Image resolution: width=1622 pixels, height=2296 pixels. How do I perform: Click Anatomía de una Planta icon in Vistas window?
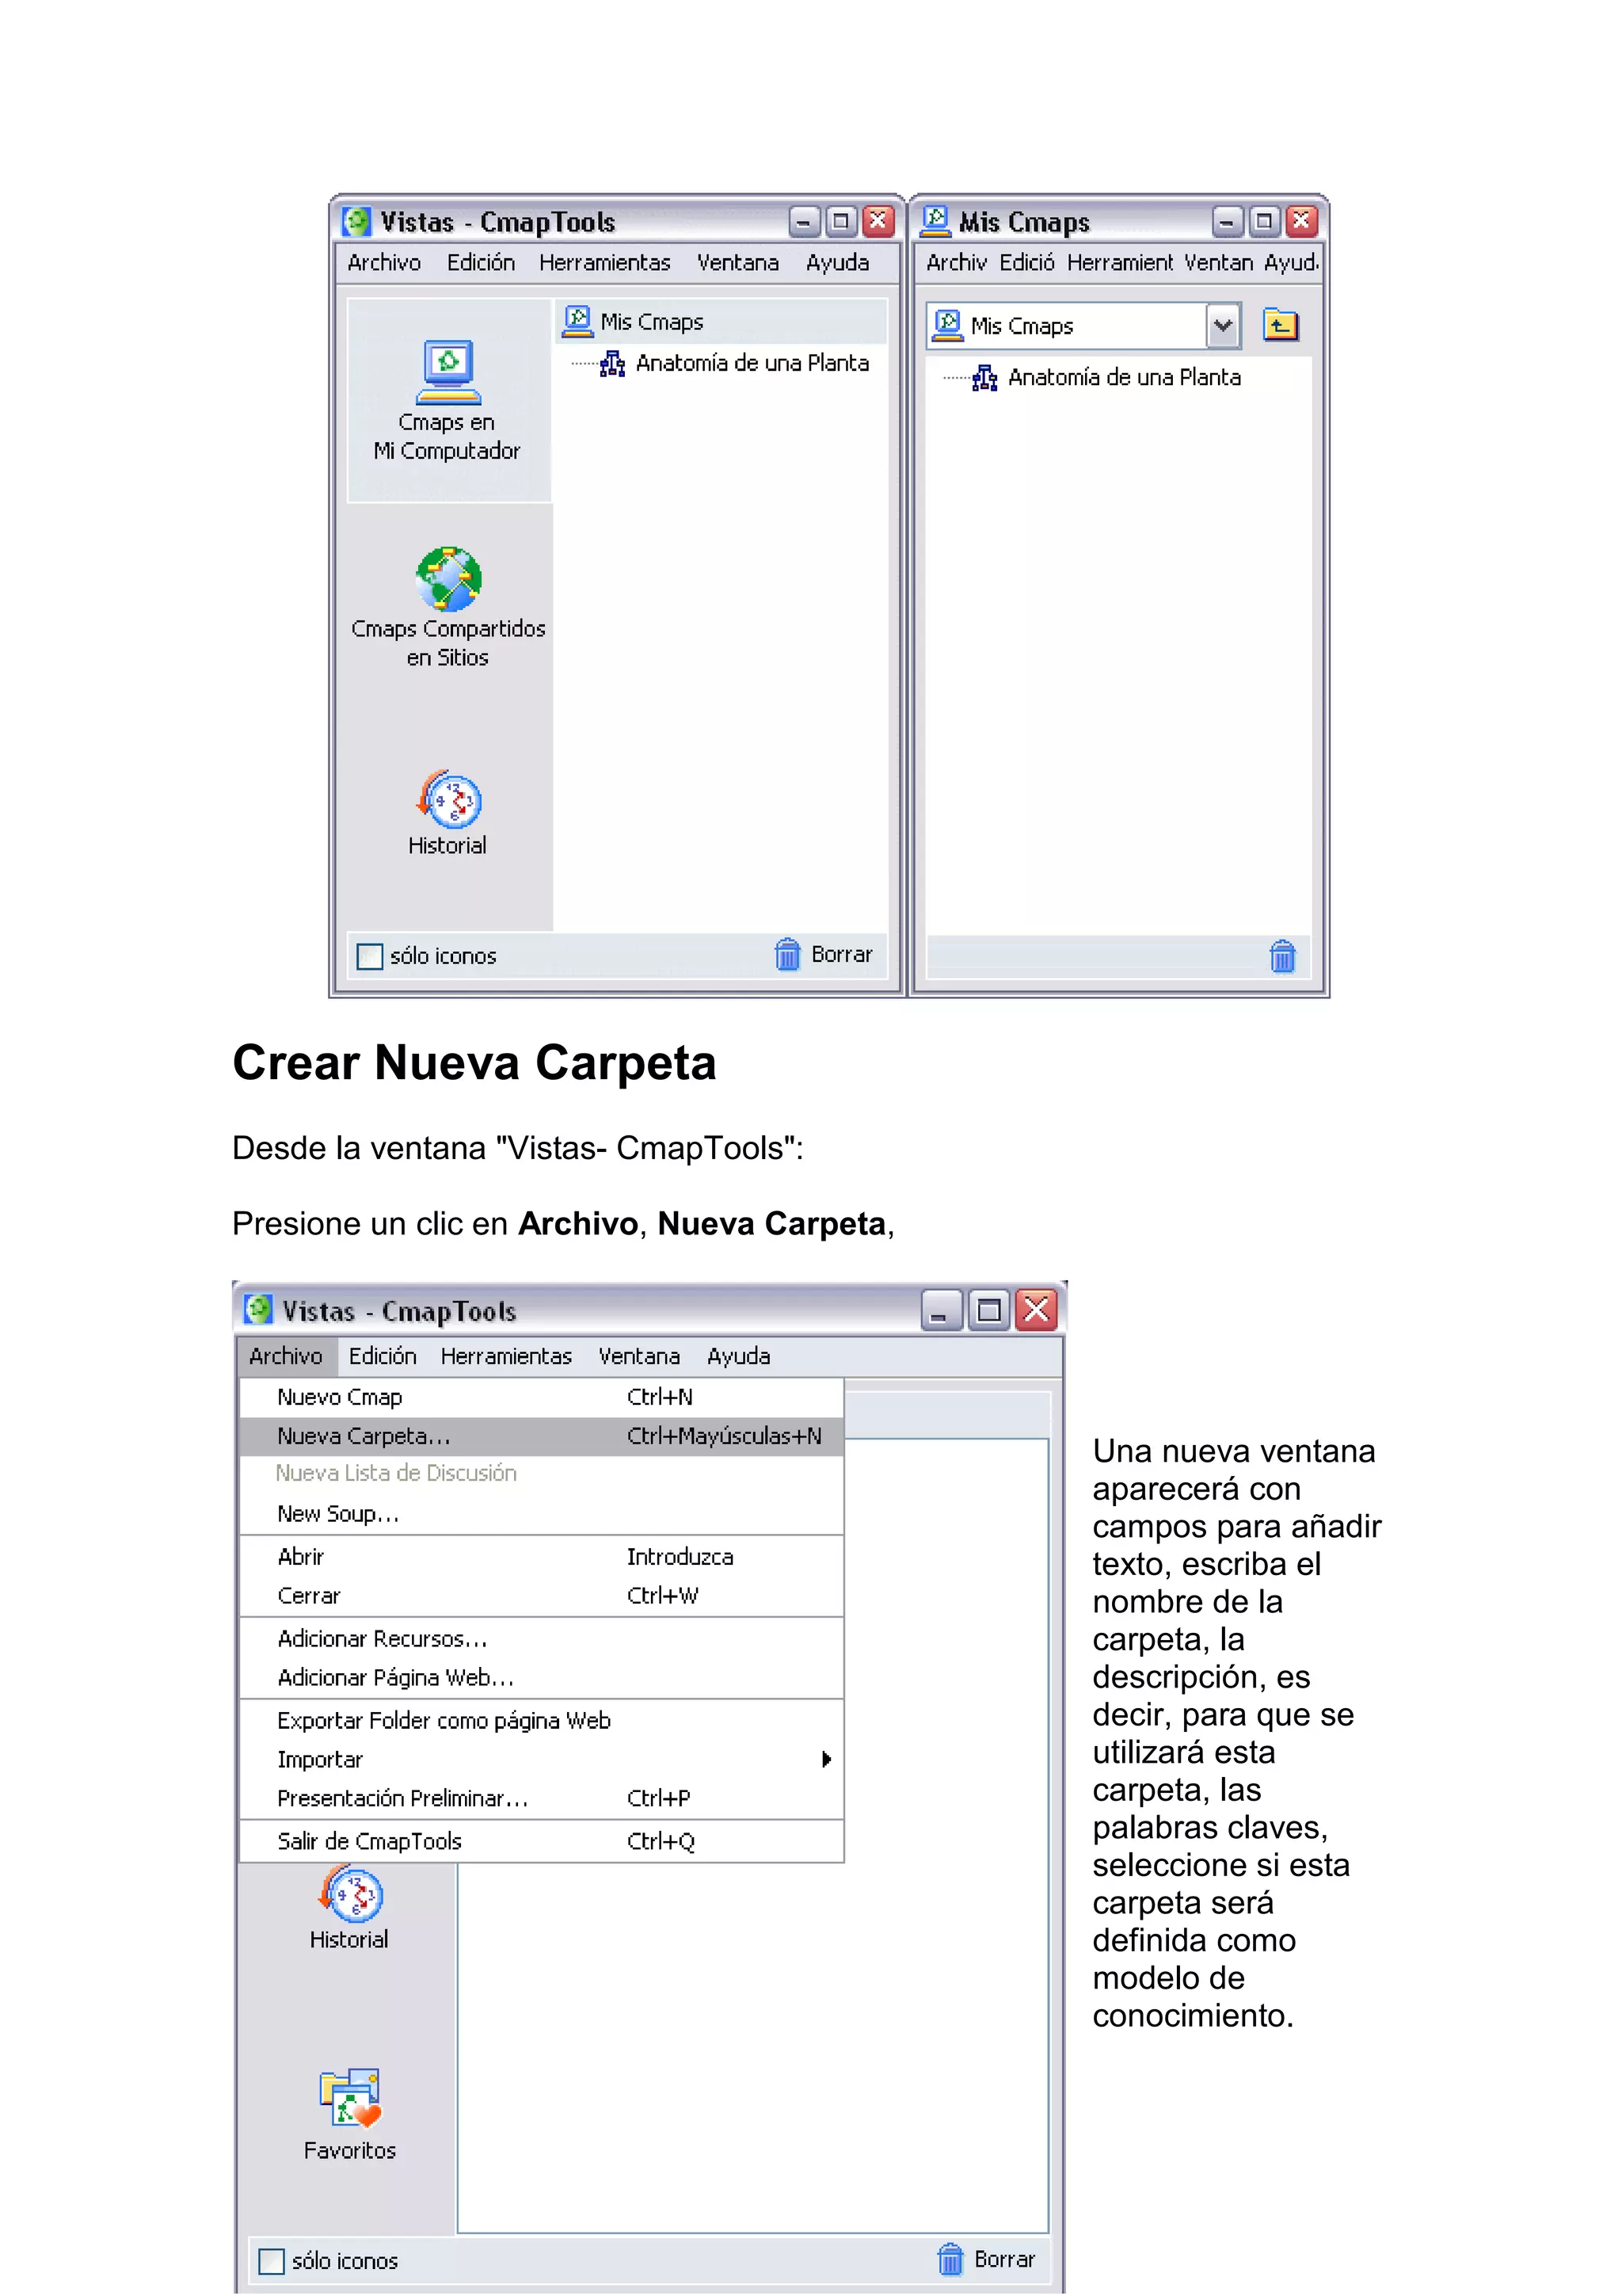[611, 363]
